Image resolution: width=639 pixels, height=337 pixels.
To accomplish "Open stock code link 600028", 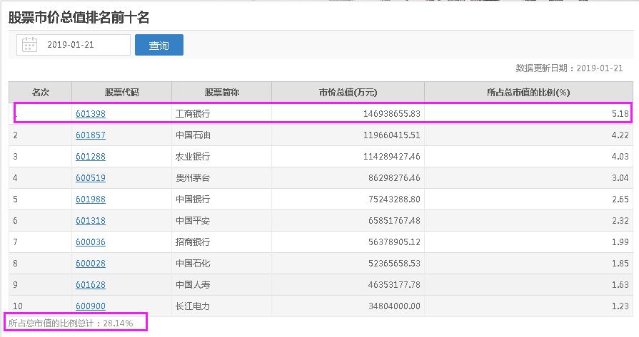I will pos(91,264).
